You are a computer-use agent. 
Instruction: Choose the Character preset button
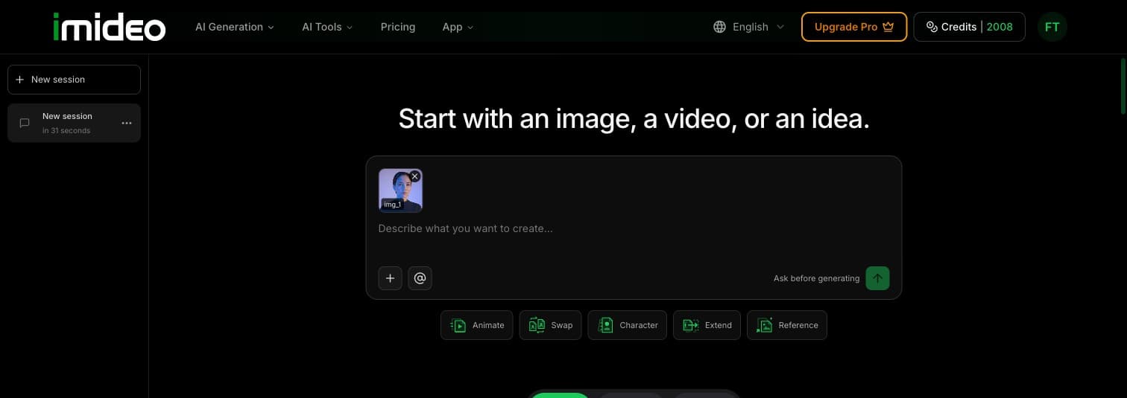(627, 325)
